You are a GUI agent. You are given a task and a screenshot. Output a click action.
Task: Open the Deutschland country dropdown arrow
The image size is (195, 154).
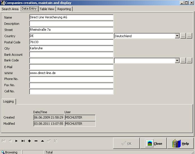(x=177, y=36)
